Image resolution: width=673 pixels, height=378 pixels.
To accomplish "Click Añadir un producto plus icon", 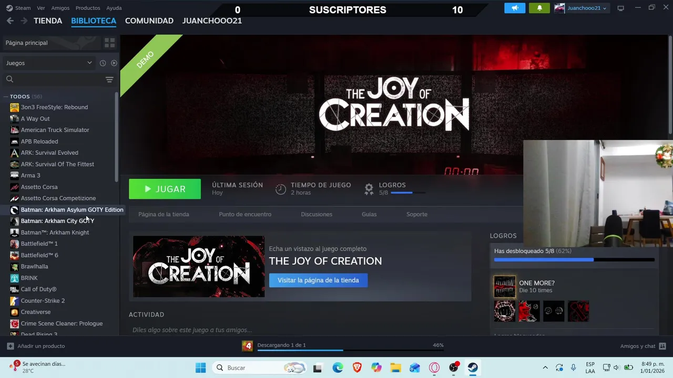I will [10, 346].
